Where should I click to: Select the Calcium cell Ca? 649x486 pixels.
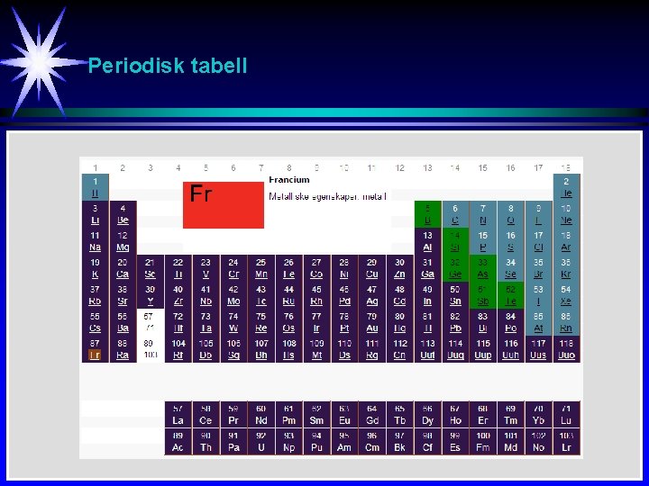(123, 268)
